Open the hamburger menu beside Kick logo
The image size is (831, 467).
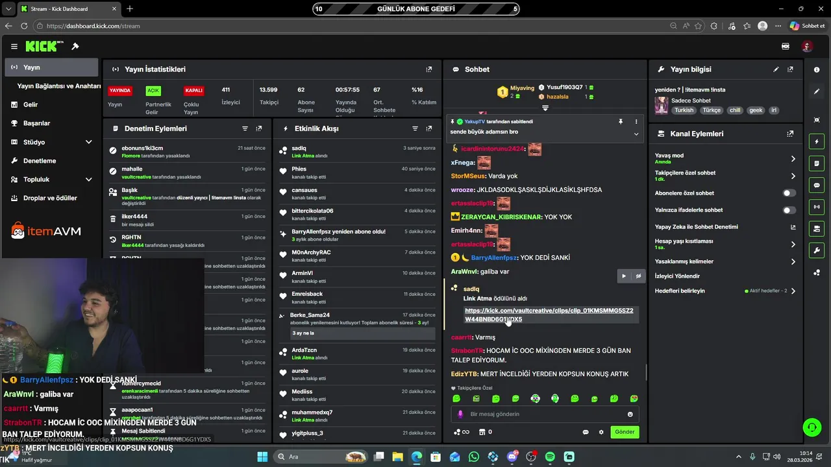[x=14, y=47]
